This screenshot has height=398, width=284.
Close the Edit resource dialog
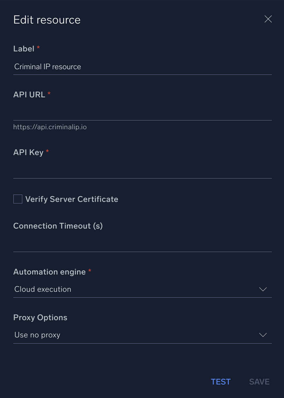click(x=268, y=19)
